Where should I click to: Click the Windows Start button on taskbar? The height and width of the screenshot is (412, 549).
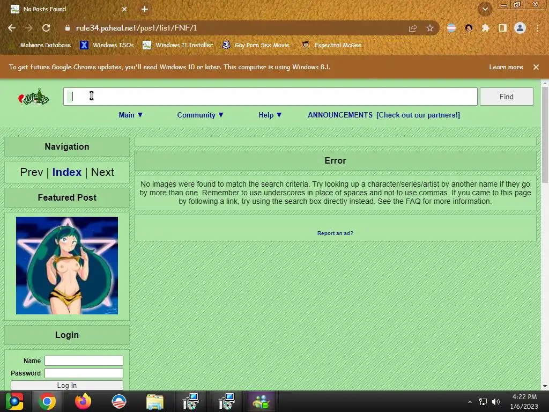pyautogui.click(x=14, y=401)
